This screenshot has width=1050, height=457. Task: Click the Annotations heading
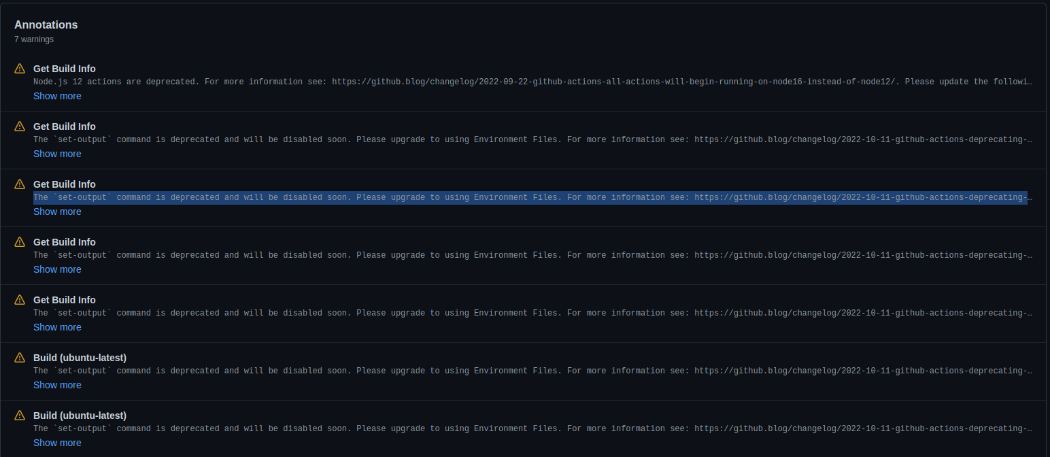[46, 24]
